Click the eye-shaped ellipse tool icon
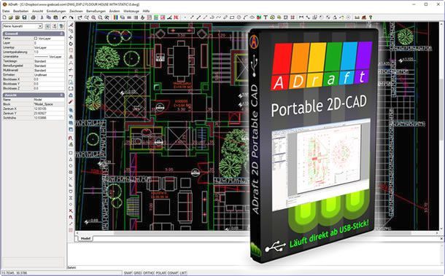 252,17
